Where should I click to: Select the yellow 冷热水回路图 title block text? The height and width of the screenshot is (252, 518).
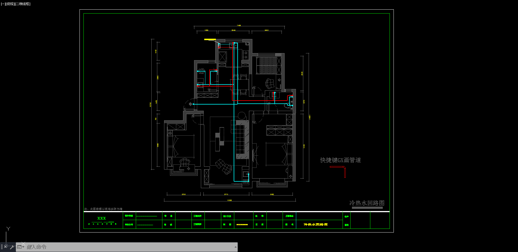(x=316, y=224)
